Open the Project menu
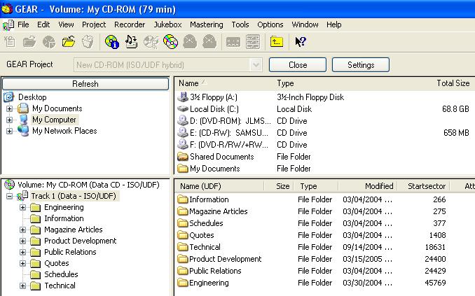This screenshot has height=296, width=475. click(x=94, y=24)
